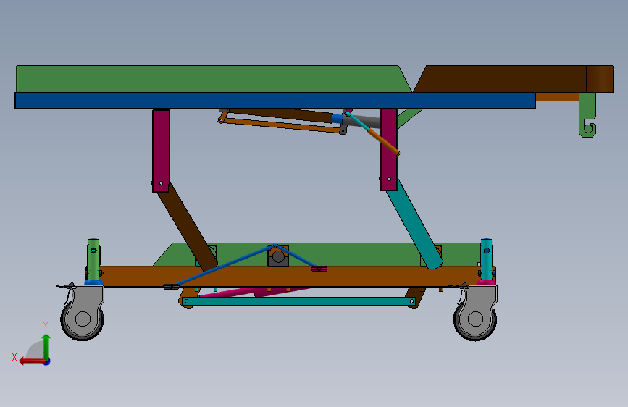Click the red X axis arrow of triad
Viewport: 628px width, 407px height.
33,361
